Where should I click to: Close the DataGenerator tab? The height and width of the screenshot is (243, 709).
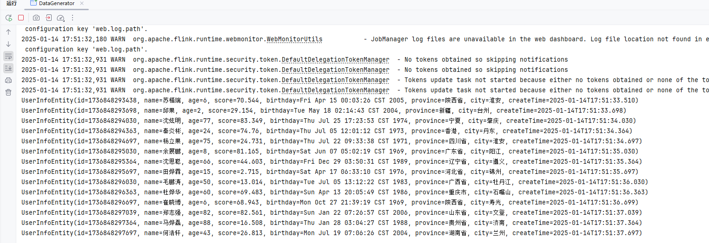coord(82,3)
